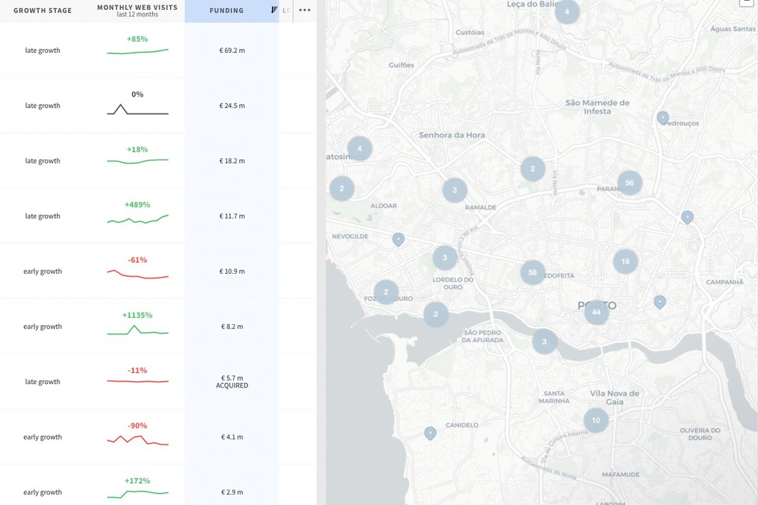Select the € 5.7 m ACQUIRED funding cell
The height and width of the screenshot is (505, 758).
pos(232,382)
